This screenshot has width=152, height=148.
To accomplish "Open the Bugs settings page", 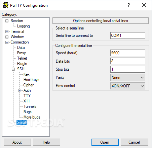I will point(28,112).
